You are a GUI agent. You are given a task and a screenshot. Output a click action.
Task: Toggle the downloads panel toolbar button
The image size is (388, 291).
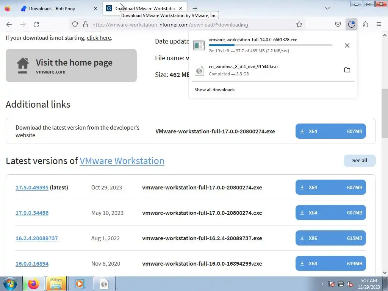point(351,25)
